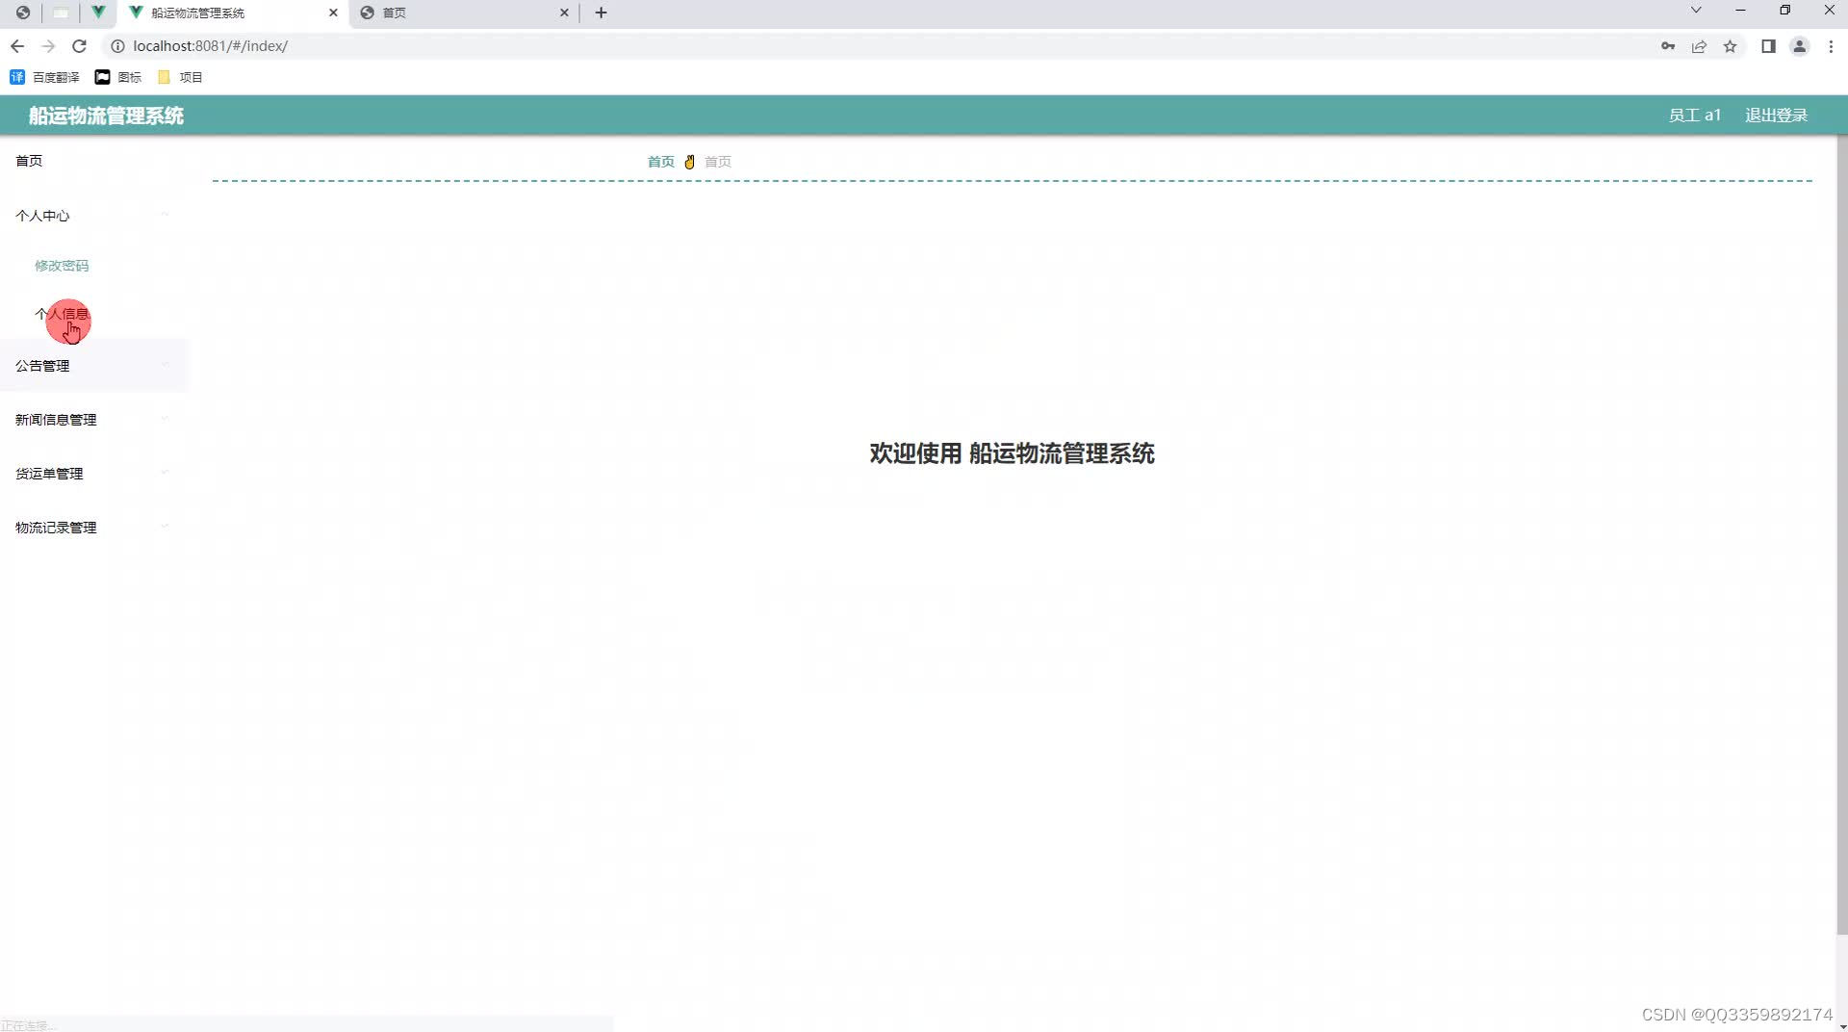Expand the 物流记录管理 sidebar menu
Image resolution: width=1848 pixels, height=1032 pixels.
94,528
